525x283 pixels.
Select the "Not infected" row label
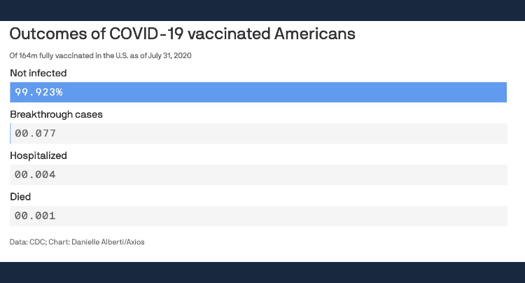38,73
